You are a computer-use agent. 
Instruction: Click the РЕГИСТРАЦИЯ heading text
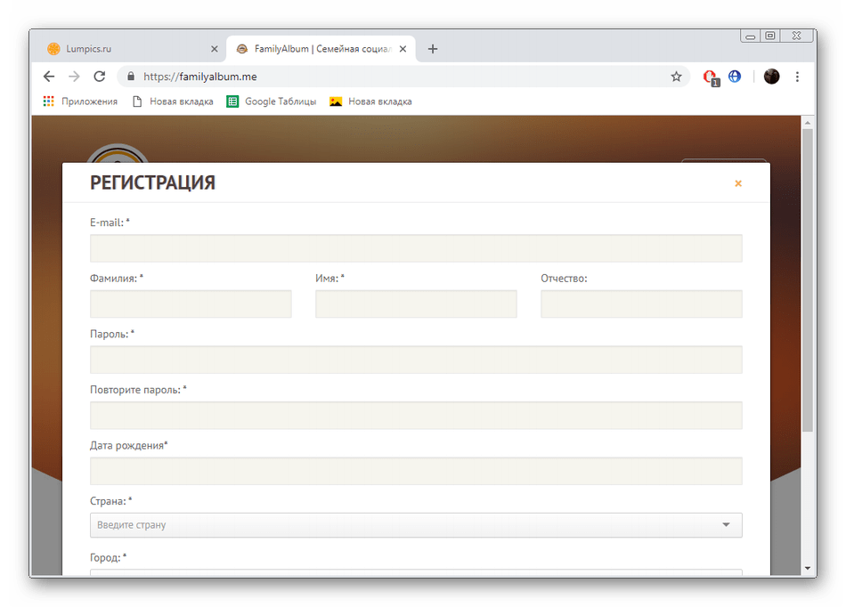(x=152, y=182)
